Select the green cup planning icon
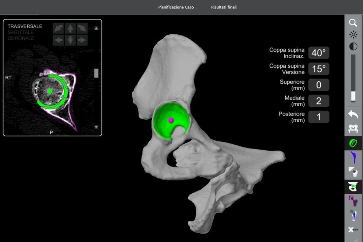The width and height of the screenshot is (363, 242). 353,143
